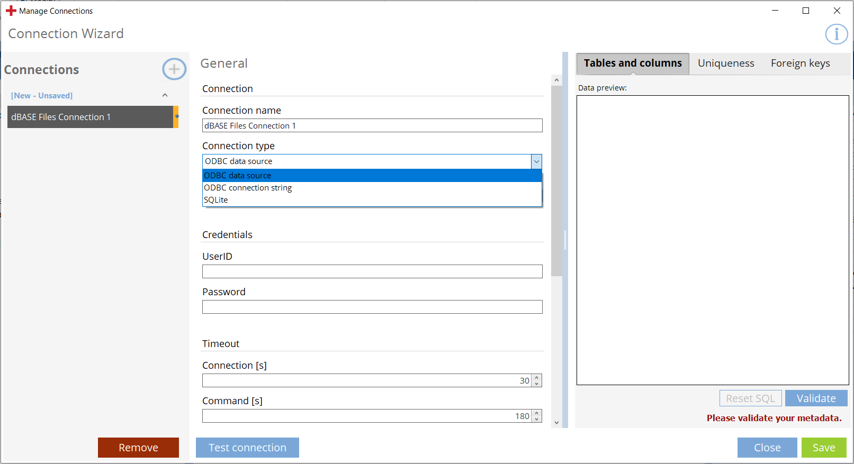Viewport: 854px width, 464px height.
Task: Click in the UserID input field
Action: 372,271
